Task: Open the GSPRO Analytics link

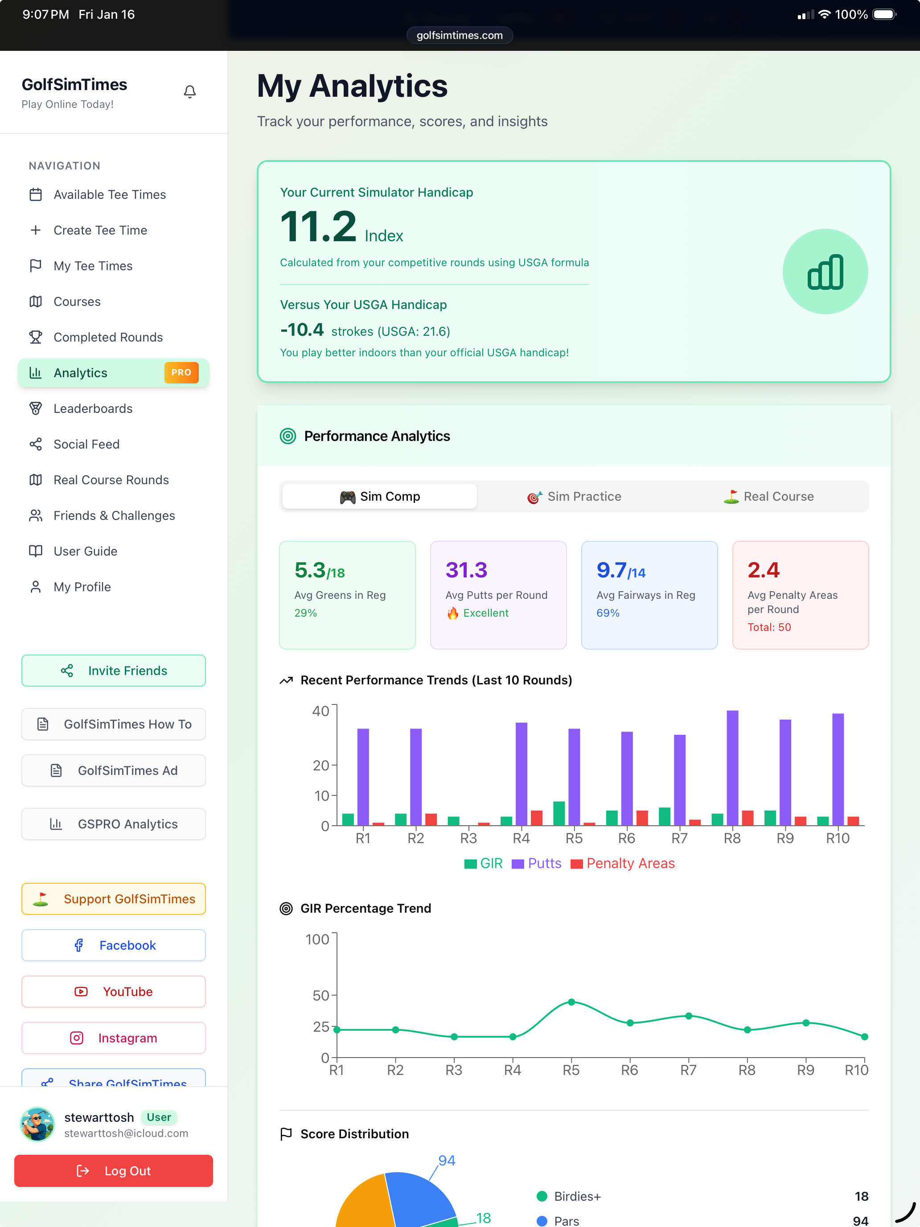Action: pyautogui.click(x=113, y=824)
